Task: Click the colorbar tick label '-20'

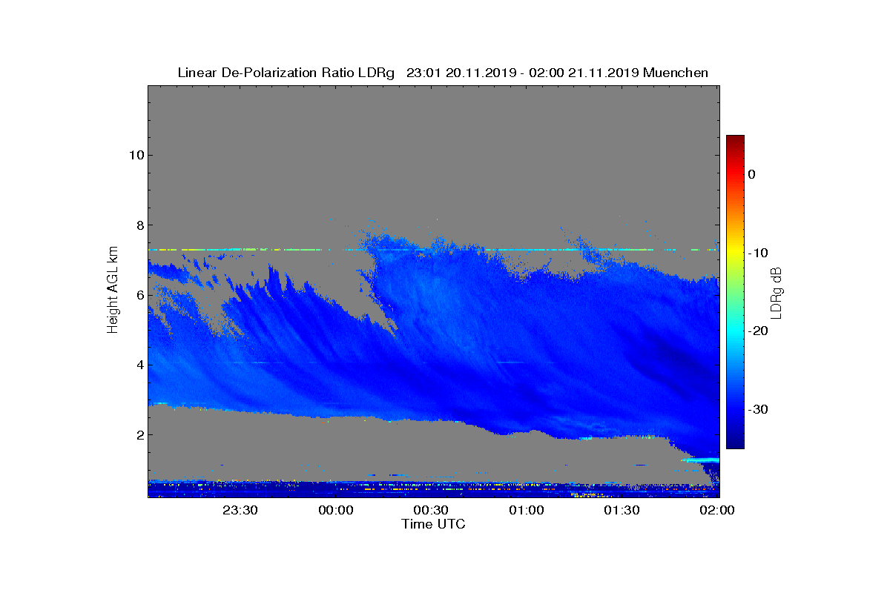Action: click(756, 331)
